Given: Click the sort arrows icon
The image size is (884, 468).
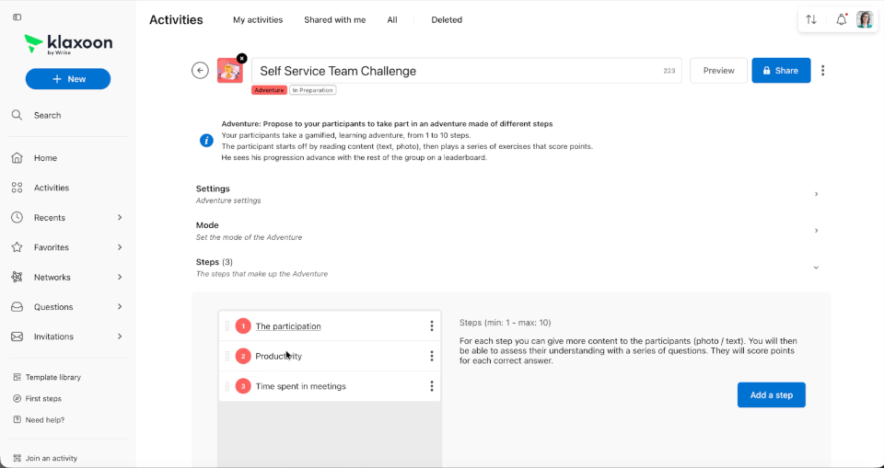Looking at the screenshot, I should coord(811,19).
